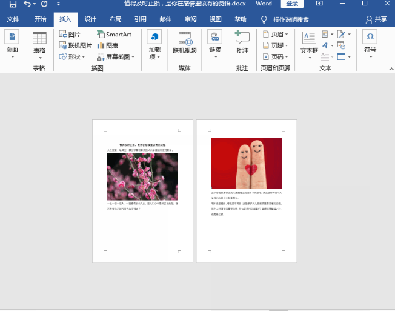Click the bold title line on page one
Viewport: 395px width, 311px height.
142,145
